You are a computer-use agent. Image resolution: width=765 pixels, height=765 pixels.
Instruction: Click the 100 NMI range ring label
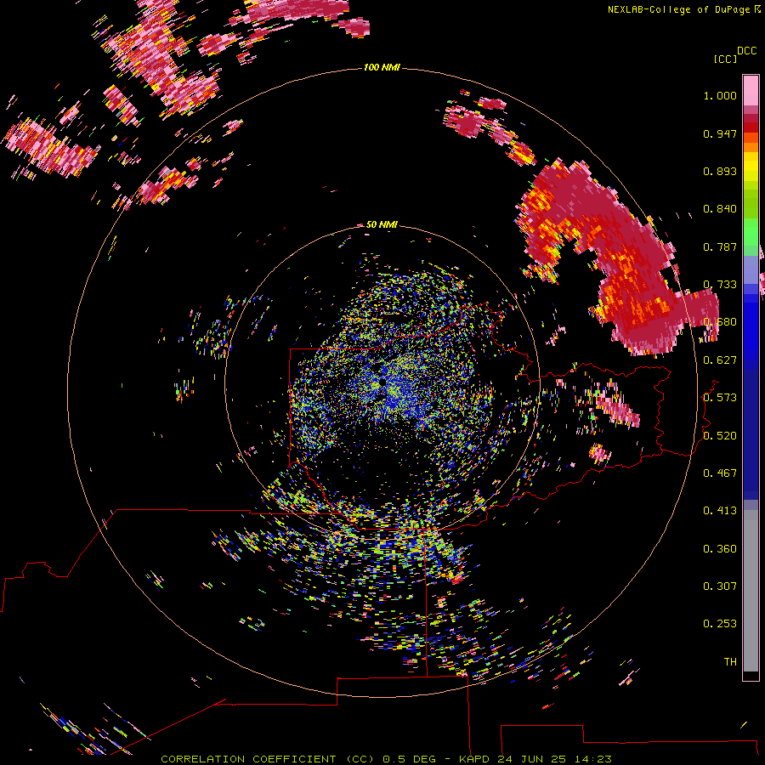tap(382, 67)
